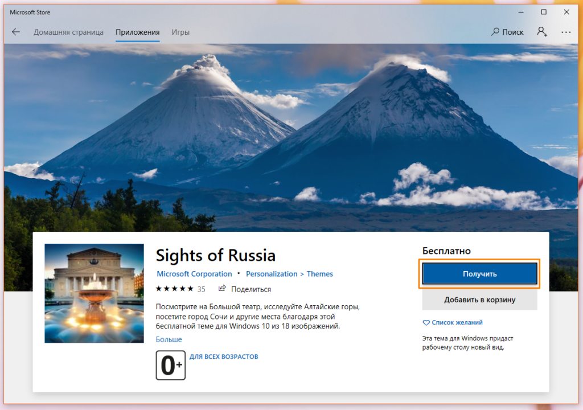Image resolution: width=583 pixels, height=410 pixels.
Task: Click the Для всех возрастов link
Action: tap(224, 356)
